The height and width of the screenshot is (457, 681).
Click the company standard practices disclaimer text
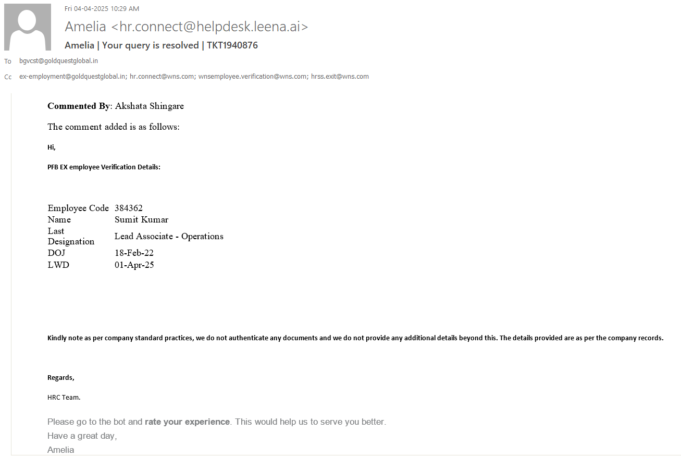point(355,338)
